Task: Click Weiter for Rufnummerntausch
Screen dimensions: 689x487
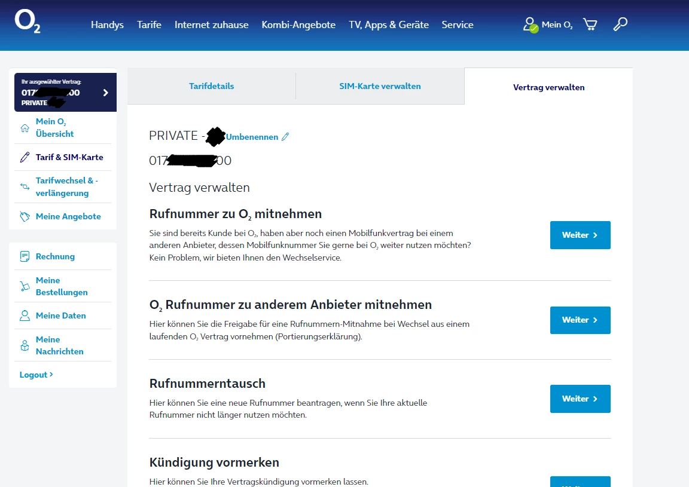Action: 580,399
